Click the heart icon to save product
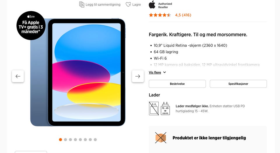The image size is (280, 153). (128, 4)
